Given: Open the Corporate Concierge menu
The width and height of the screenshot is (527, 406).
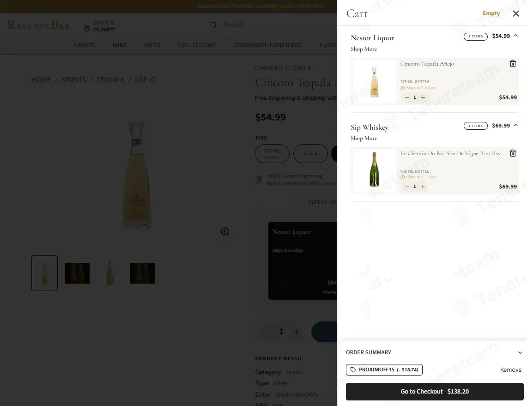Looking at the screenshot, I should tap(268, 45).
